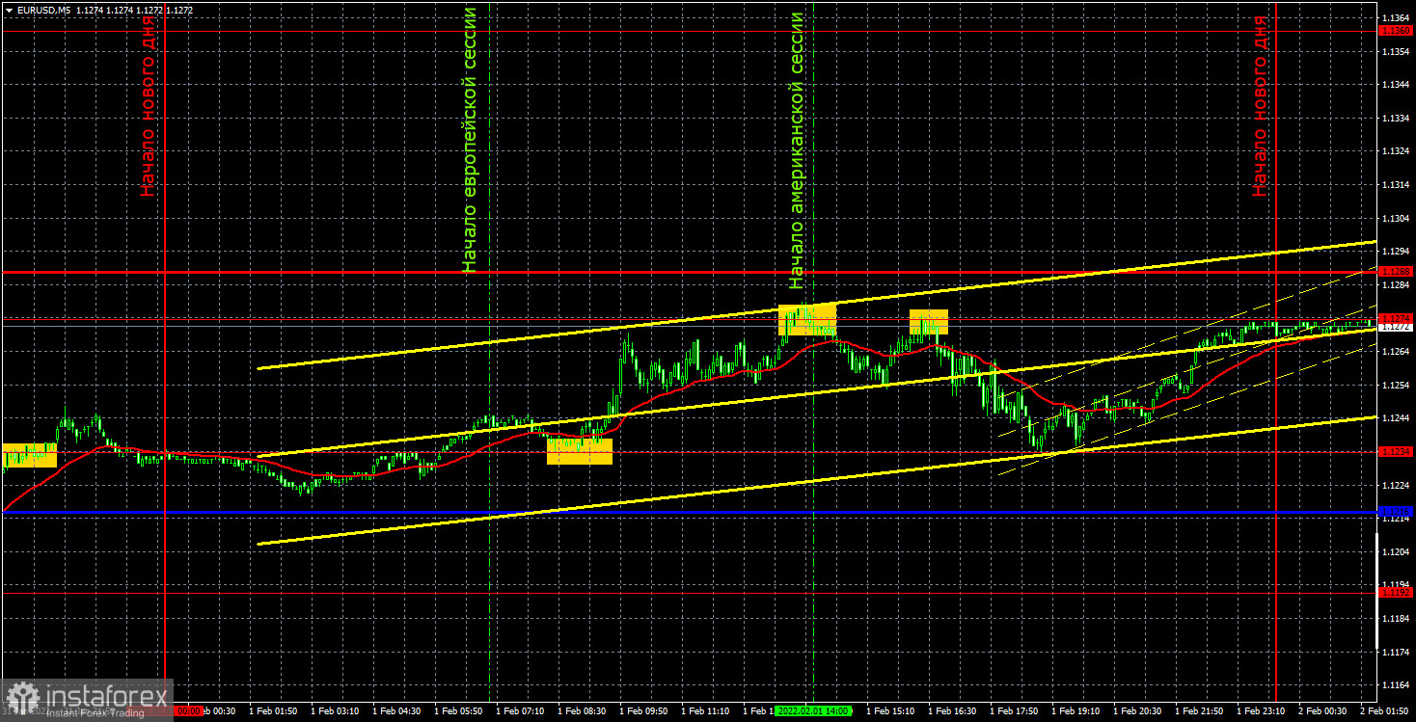Click the 1 Feb 07:10 time axis label
Image resolution: width=1416 pixels, height=722 pixels.
tap(520, 710)
